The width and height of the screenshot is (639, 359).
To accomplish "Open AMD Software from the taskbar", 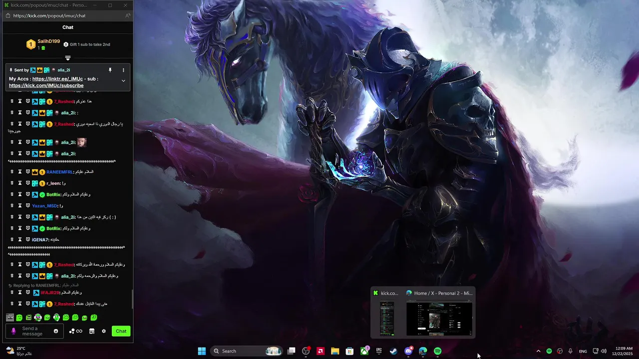I will click(320, 351).
